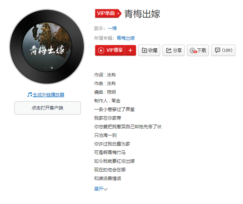
Task: Click the 分享 share arrow icon
Action: point(169,50)
